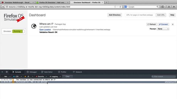The image size is (177, 99).
Task: Clear the console output
Action: pyautogui.click(x=67, y=76)
